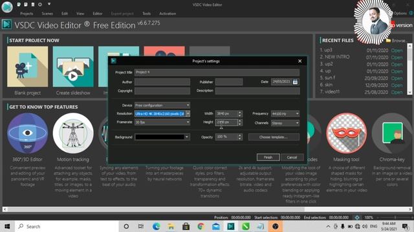The image size is (414, 232).
Task: Click the Cortana circle icon
Action: (126, 226)
